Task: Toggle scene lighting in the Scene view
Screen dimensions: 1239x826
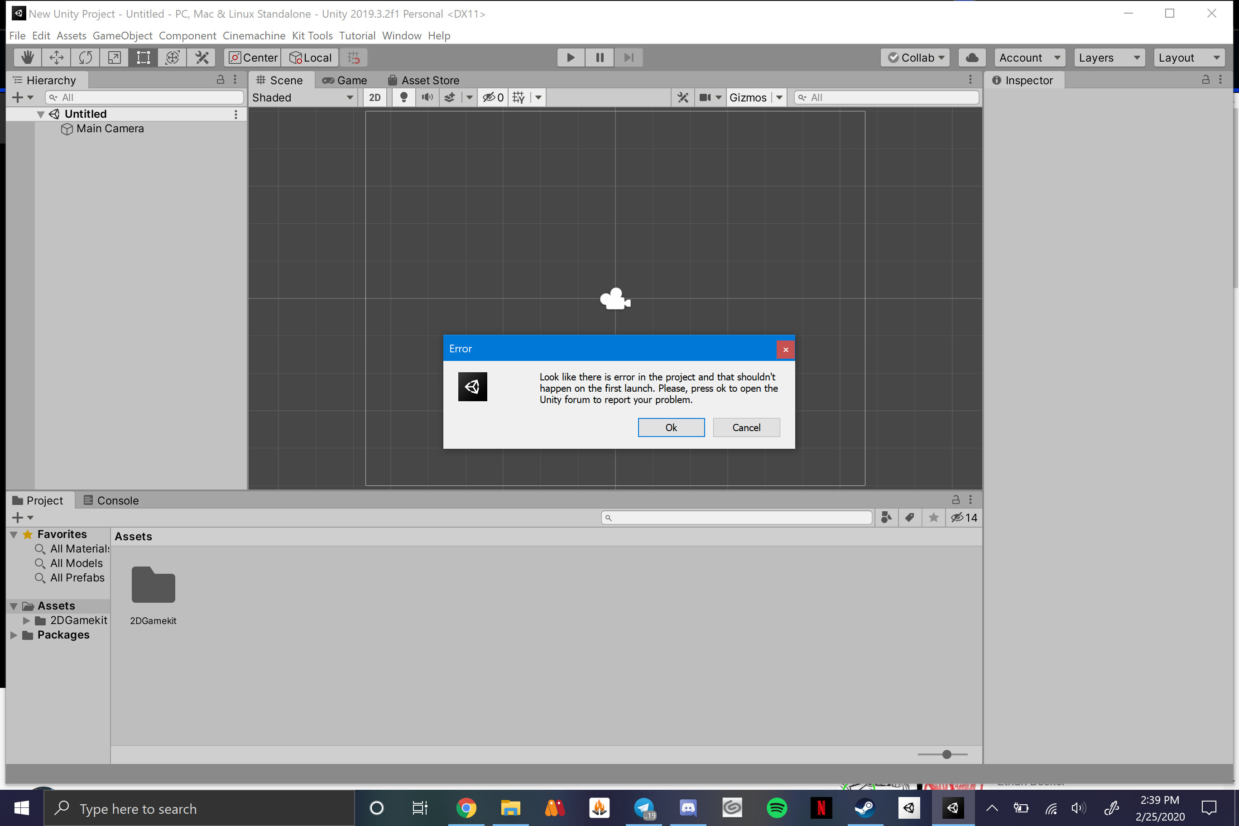Action: [x=403, y=97]
